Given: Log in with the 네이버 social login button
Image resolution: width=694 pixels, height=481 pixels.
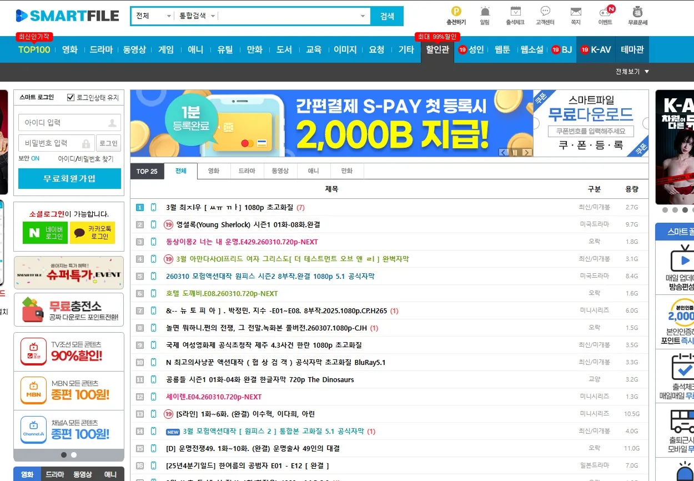Looking at the screenshot, I should pyautogui.click(x=45, y=233).
